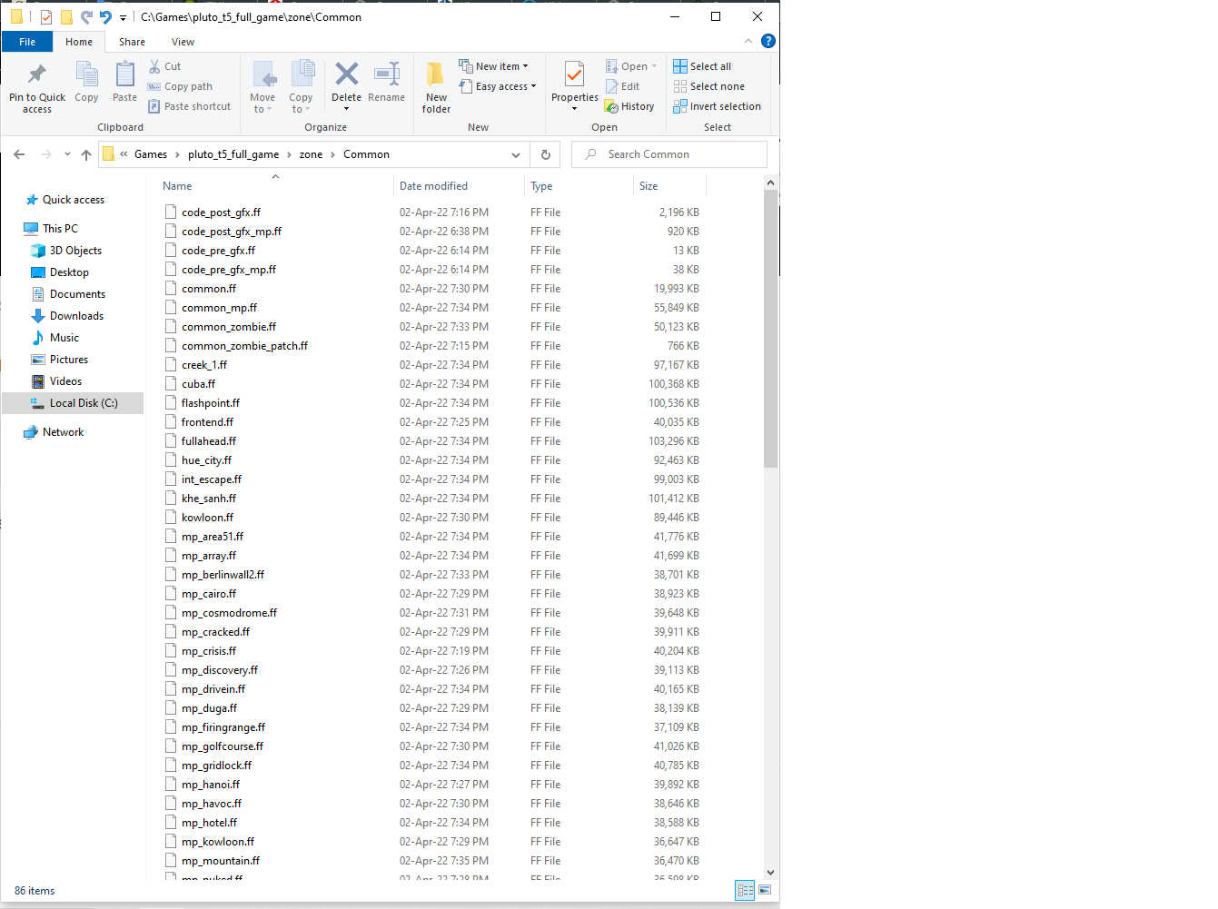
Task: Click scrollbar down arrow
Action: pos(770,872)
